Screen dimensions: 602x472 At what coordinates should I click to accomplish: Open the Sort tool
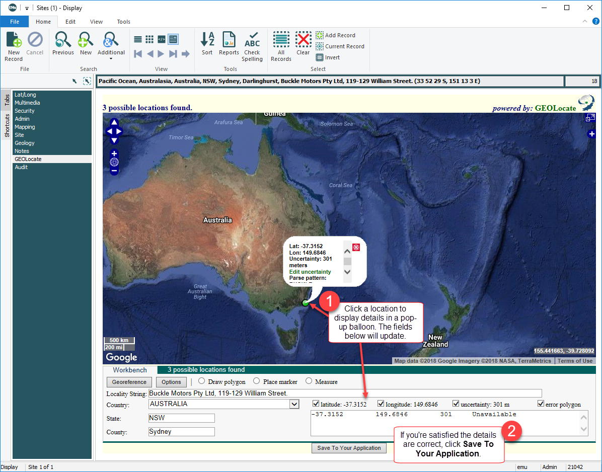click(x=207, y=44)
